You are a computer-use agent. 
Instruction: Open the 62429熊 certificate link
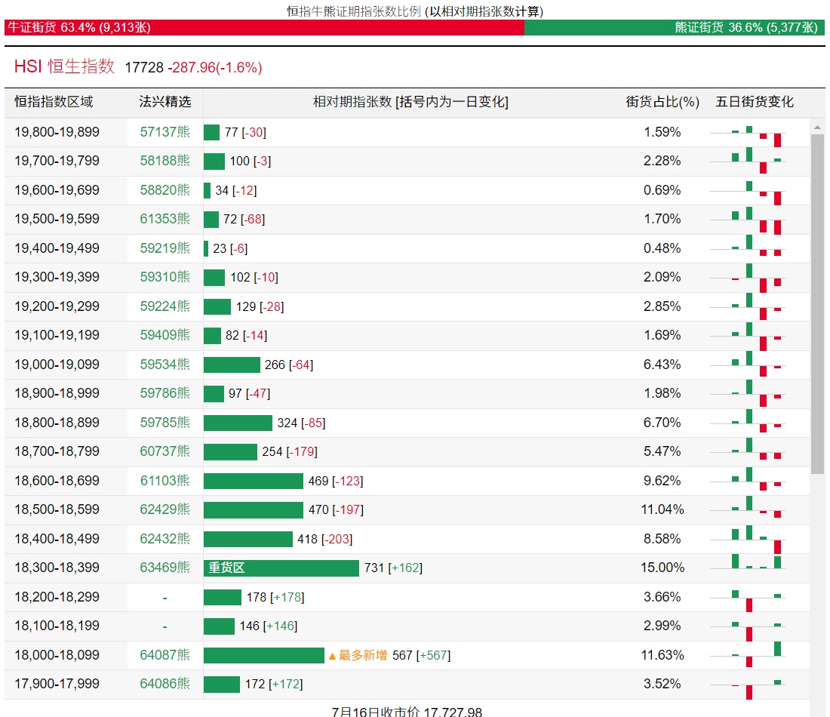[x=164, y=509]
